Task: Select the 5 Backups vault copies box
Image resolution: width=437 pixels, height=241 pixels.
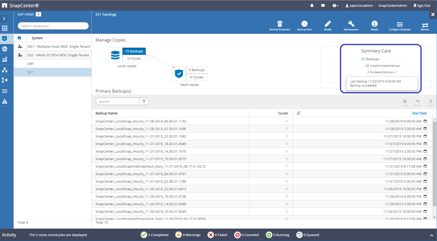Action: pos(197,70)
